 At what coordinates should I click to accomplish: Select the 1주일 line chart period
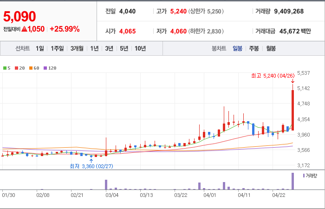[x=57, y=48]
